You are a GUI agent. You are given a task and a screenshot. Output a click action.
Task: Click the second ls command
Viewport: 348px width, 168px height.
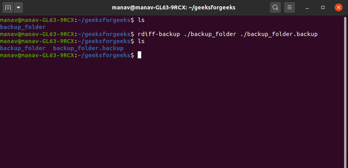point(141,41)
